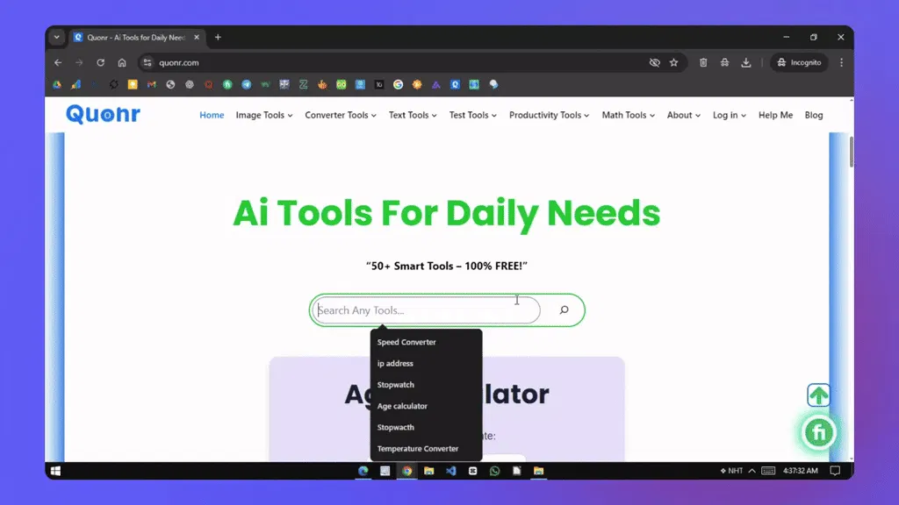
Task: Click the Google Drive bookmark icon
Action: coord(57,84)
